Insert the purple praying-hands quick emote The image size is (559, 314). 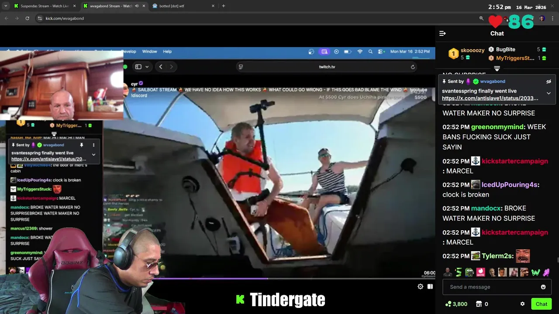coord(546,273)
